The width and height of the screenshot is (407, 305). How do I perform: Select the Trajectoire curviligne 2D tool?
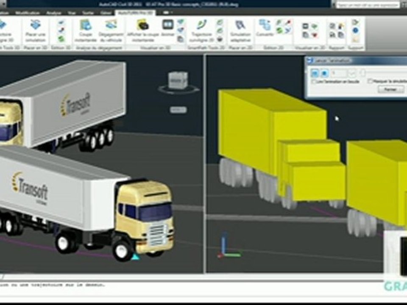[202, 30]
